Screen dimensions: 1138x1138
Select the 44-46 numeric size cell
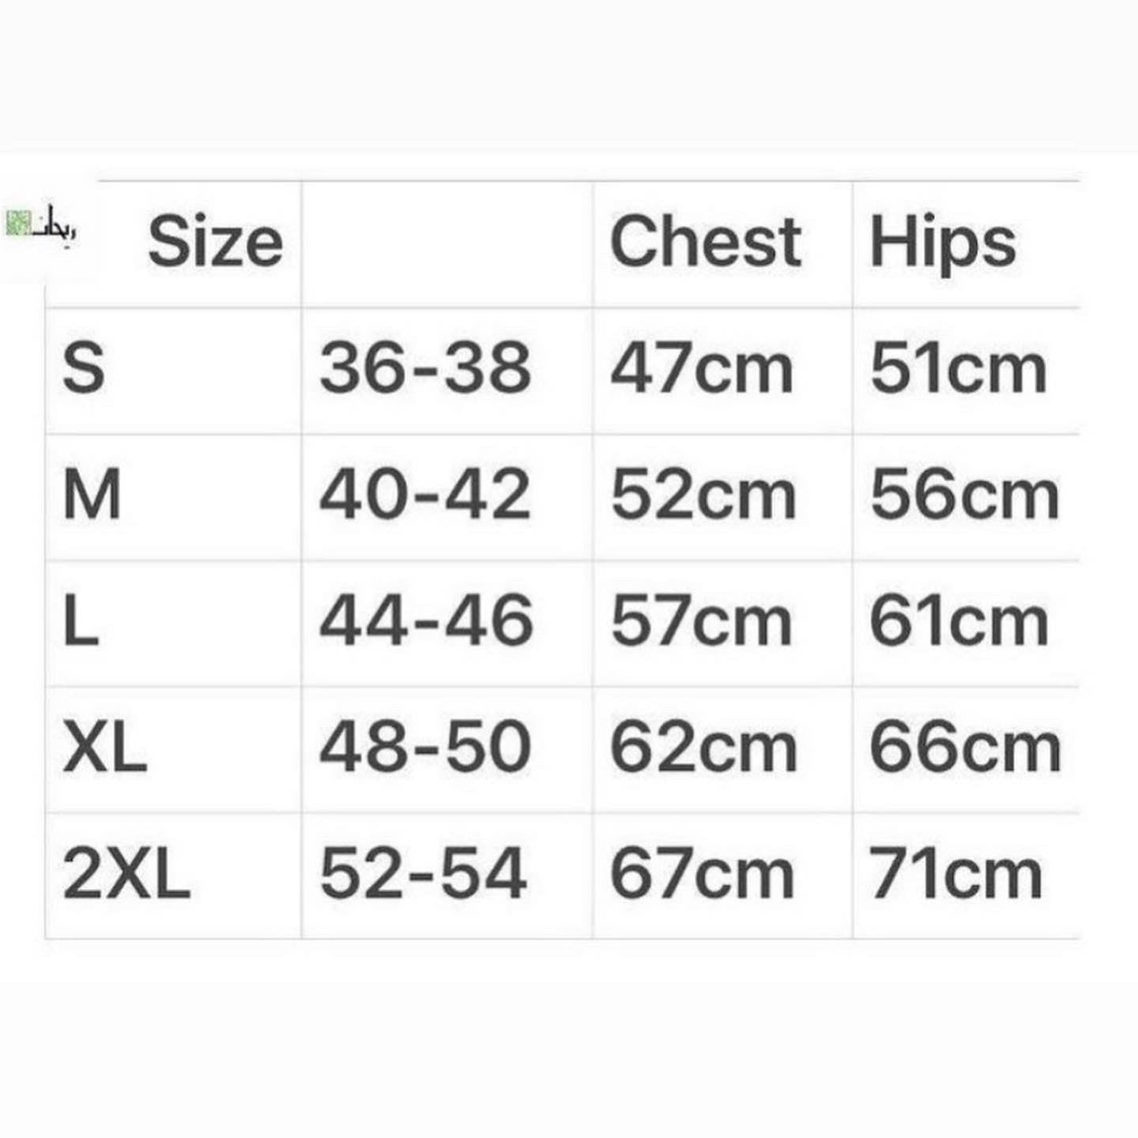pos(426,621)
